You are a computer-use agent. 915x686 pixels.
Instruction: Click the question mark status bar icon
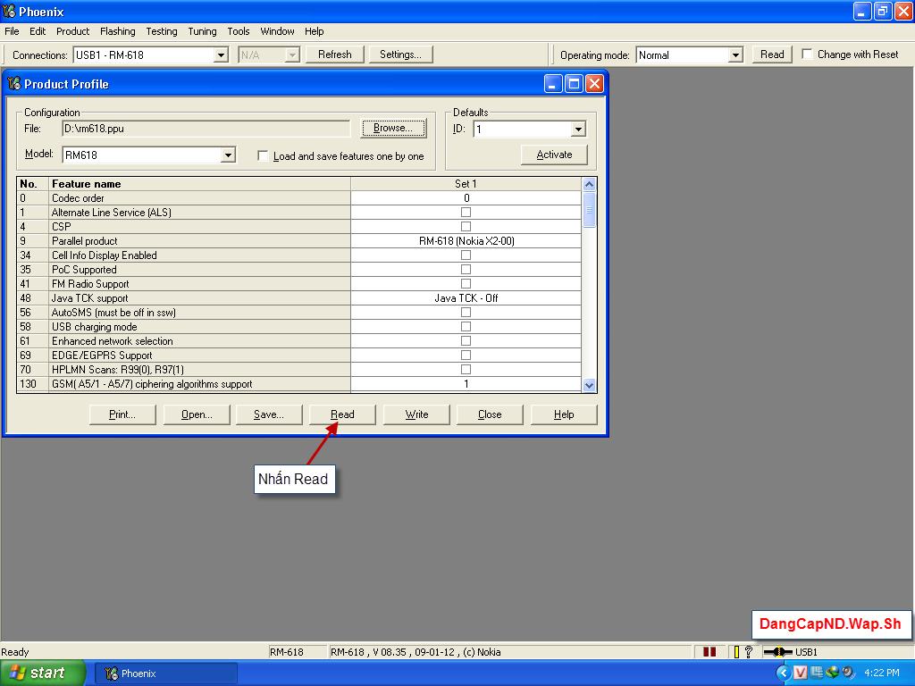click(749, 651)
